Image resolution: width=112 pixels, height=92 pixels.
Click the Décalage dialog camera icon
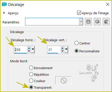click(x=4, y=4)
